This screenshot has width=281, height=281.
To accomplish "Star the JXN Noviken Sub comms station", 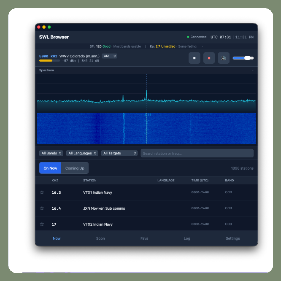I will click(42, 208).
